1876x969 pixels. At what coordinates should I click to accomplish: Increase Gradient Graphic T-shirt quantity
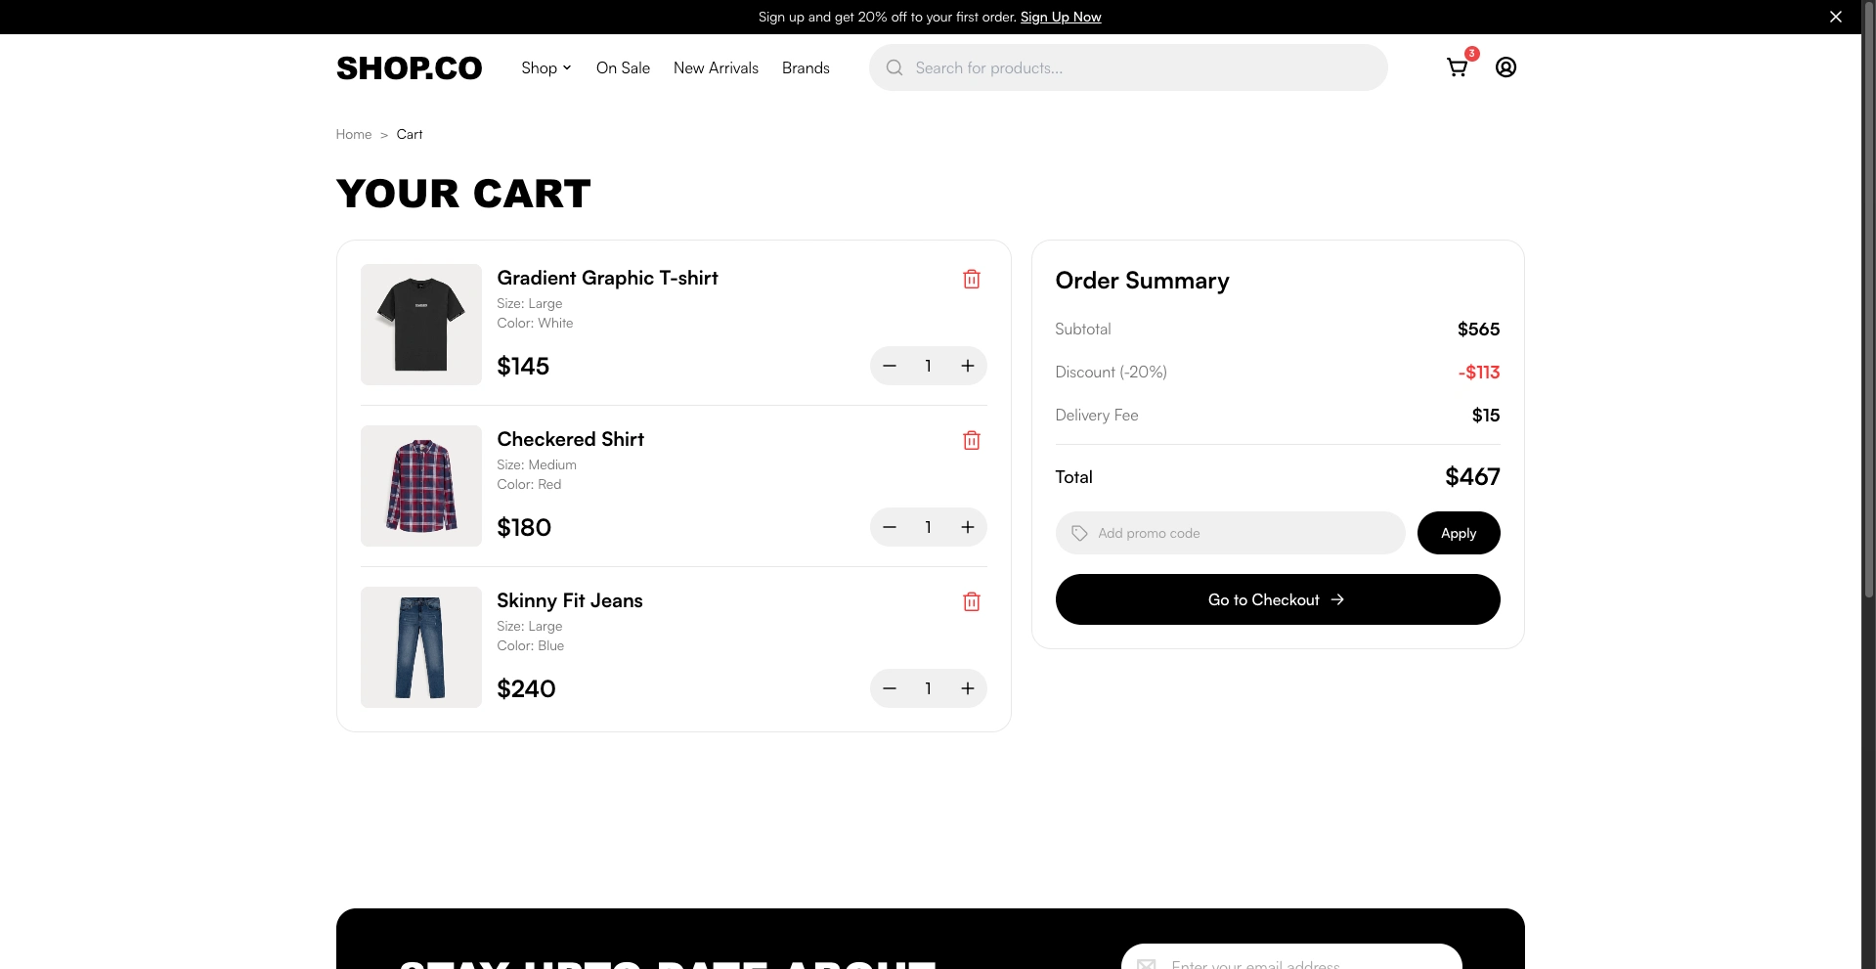click(967, 366)
